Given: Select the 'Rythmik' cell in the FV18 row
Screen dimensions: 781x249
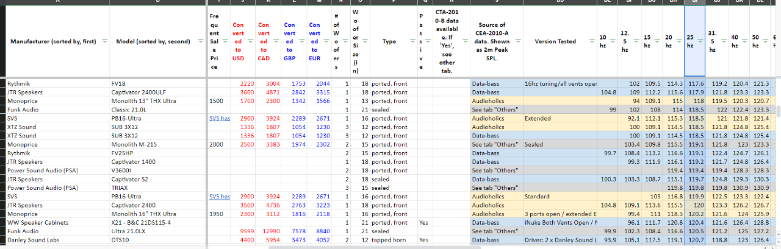Looking at the screenshot, I should (57, 83).
